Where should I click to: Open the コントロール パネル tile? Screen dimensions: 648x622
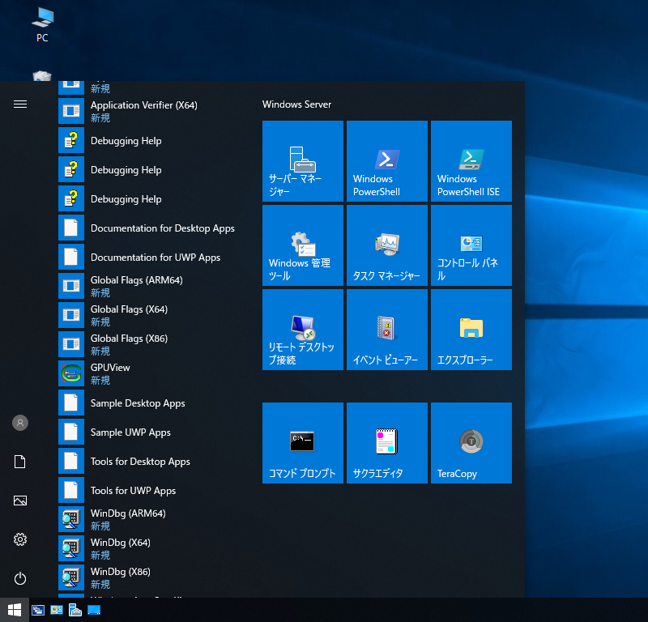pyautogui.click(x=471, y=245)
